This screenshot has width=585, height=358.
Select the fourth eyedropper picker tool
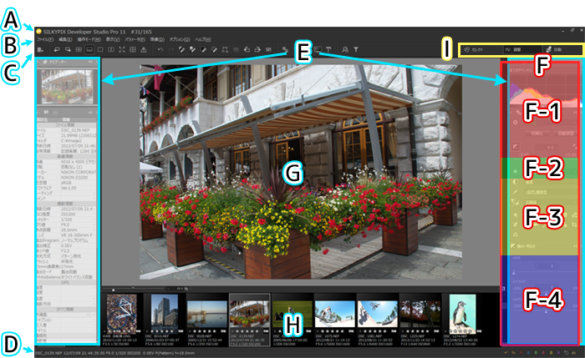pyautogui.click(x=214, y=49)
